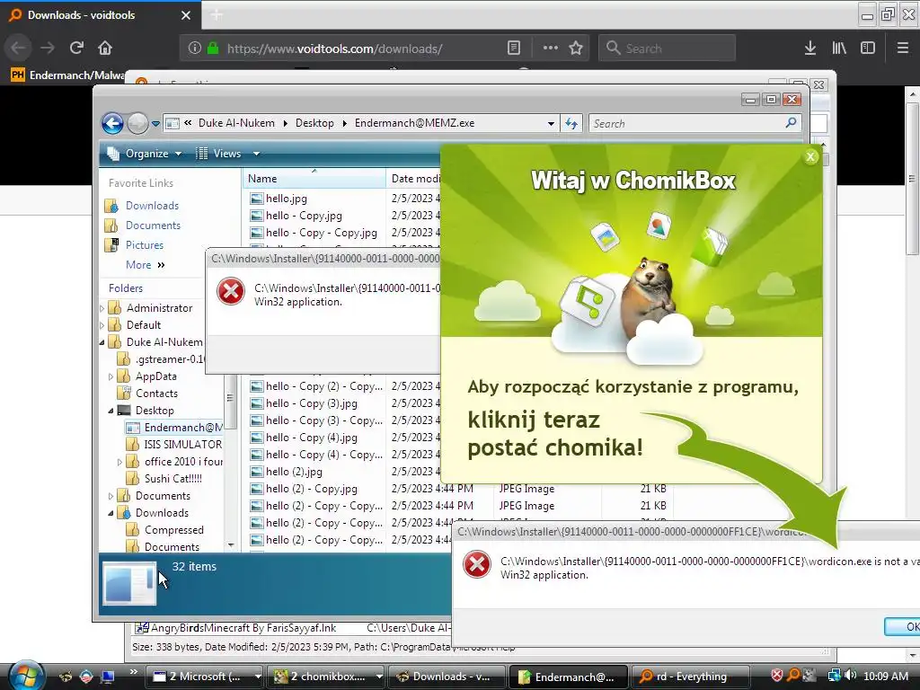Select hello (2) - Copy.jpg file
The height and width of the screenshot is (690, 920).
[x=311, y=488]
